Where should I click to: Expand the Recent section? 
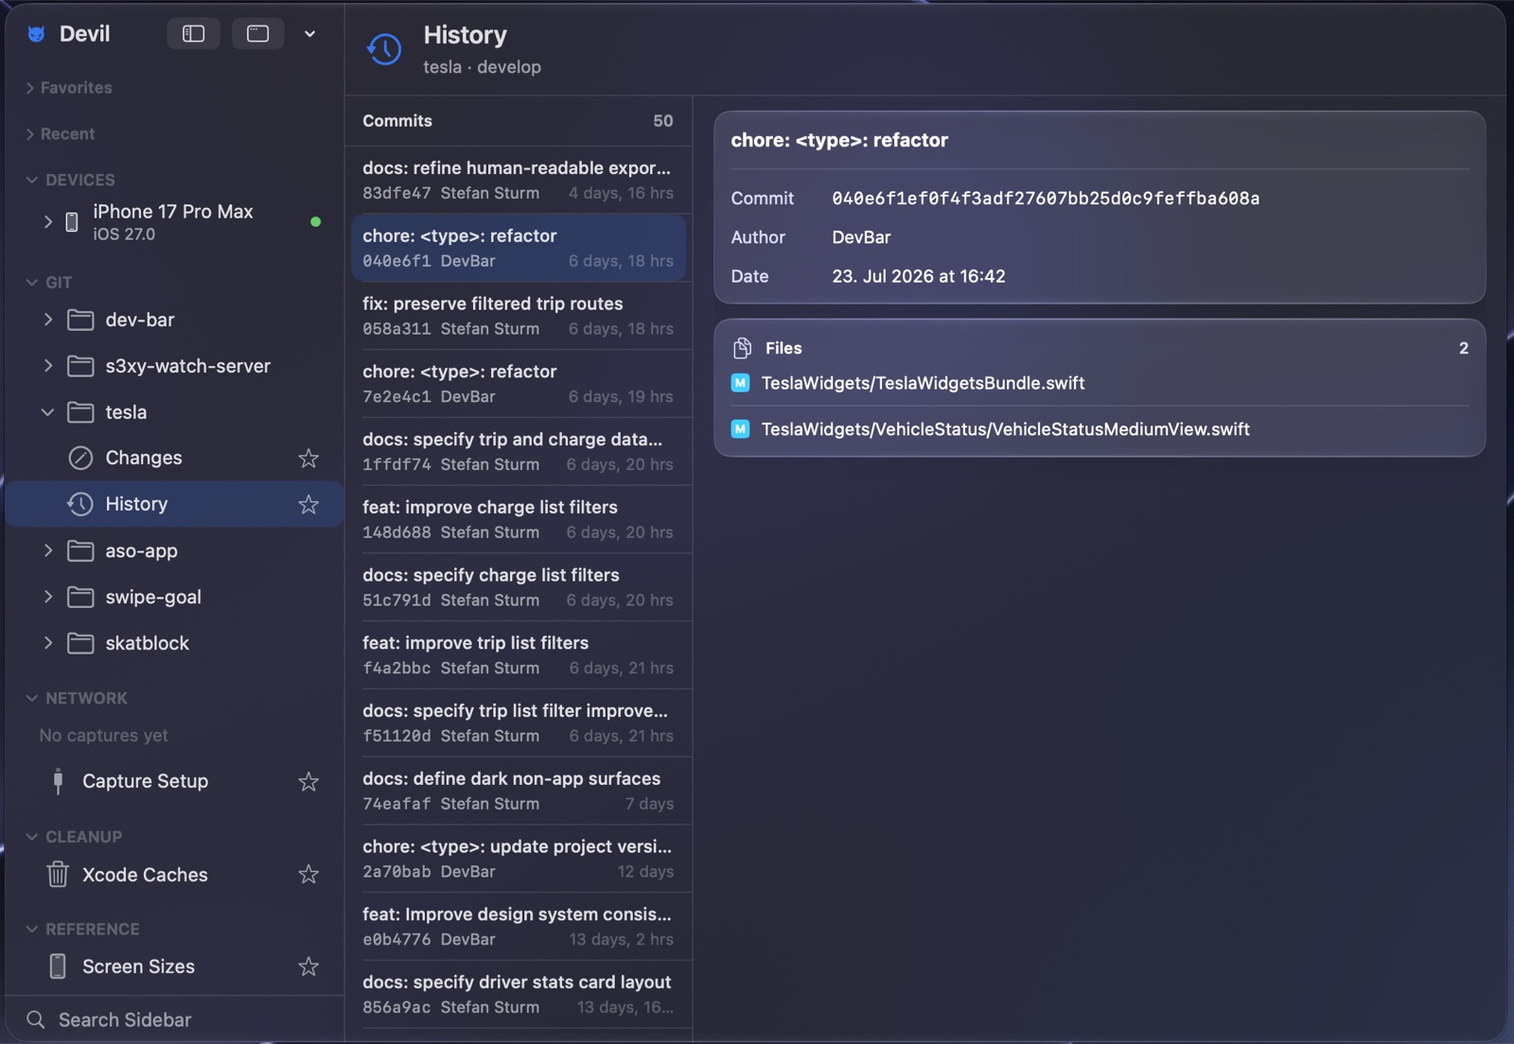(30, 134)
